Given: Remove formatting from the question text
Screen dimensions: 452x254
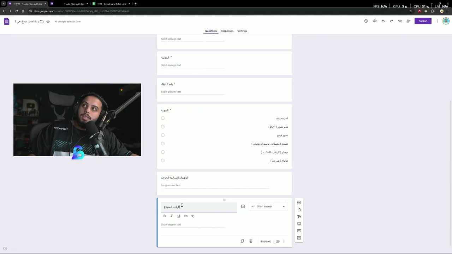Looking at the screenshot, I should [x=193, y=216].
